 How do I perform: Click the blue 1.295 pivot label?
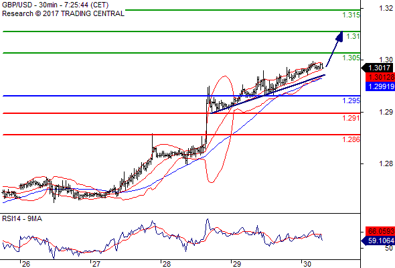click(351, 100)
